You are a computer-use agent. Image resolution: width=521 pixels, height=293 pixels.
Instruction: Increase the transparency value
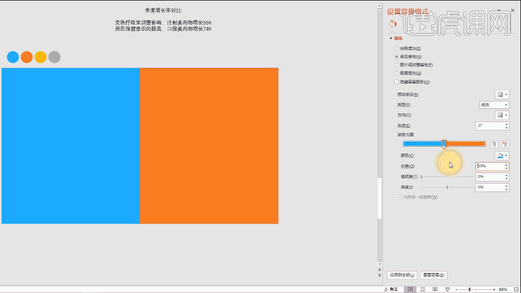click(x=506, y=175)
